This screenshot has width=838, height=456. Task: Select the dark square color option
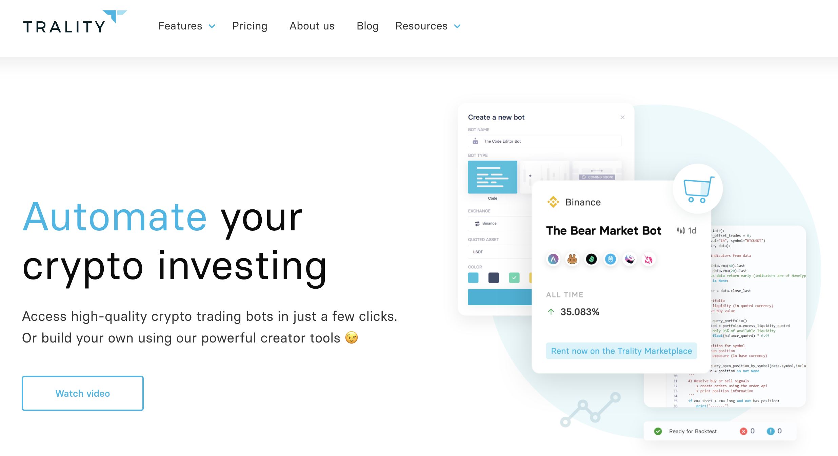pos(493,277)
